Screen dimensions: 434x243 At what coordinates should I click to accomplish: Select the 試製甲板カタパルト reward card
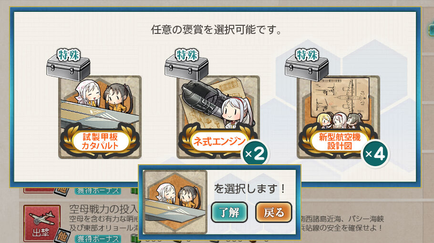tap(100, 117)
